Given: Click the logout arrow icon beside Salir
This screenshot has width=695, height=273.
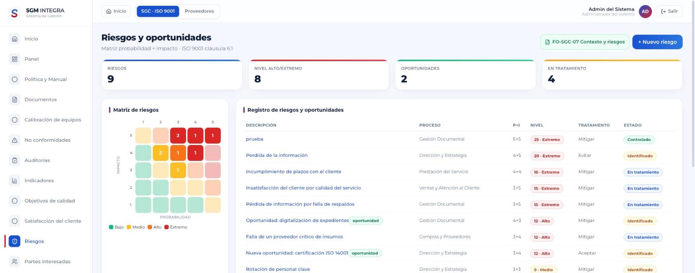Looking at the screenshot, I should pyautogui.click(x=664, y=12).
